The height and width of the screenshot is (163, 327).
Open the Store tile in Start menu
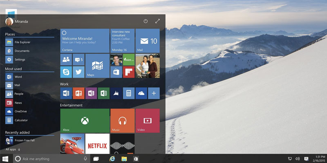116,72
